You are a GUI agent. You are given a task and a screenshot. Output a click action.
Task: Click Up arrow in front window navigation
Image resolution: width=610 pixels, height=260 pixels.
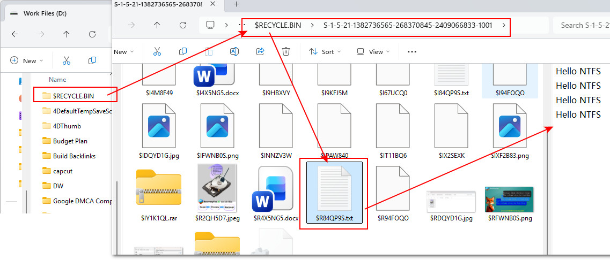157,25
